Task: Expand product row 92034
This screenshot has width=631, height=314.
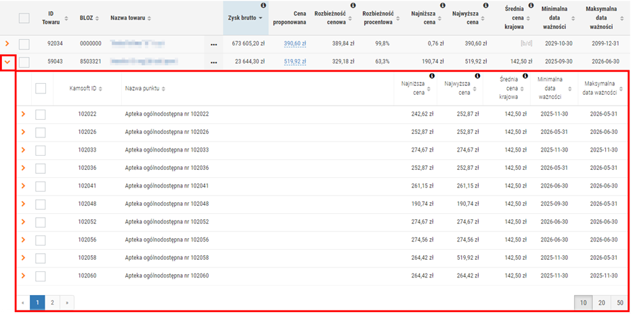Action: pos(7,44)
